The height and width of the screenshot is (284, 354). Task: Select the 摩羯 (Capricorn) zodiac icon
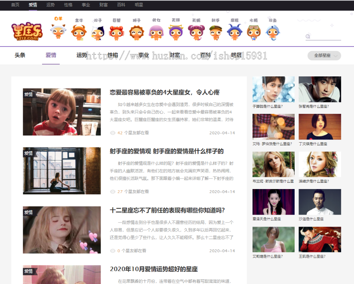(234, 30)
